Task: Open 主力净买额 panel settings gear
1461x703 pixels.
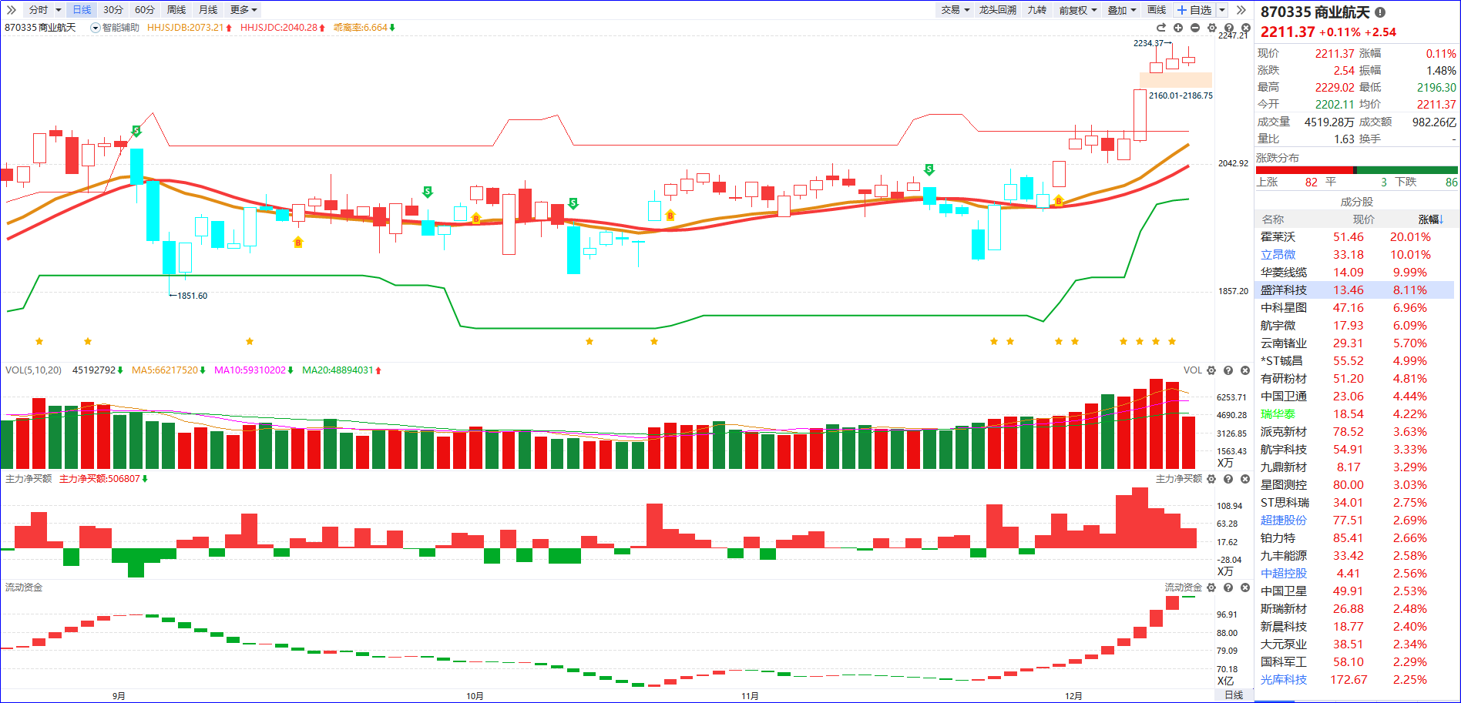Action: [1211, 479]
